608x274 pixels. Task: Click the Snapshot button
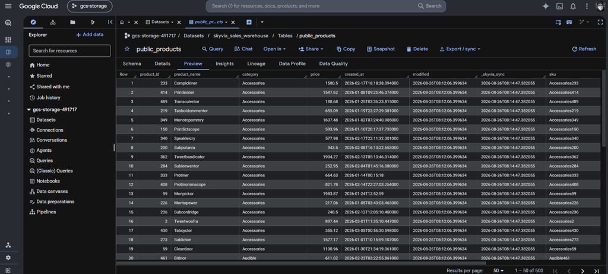381,49
